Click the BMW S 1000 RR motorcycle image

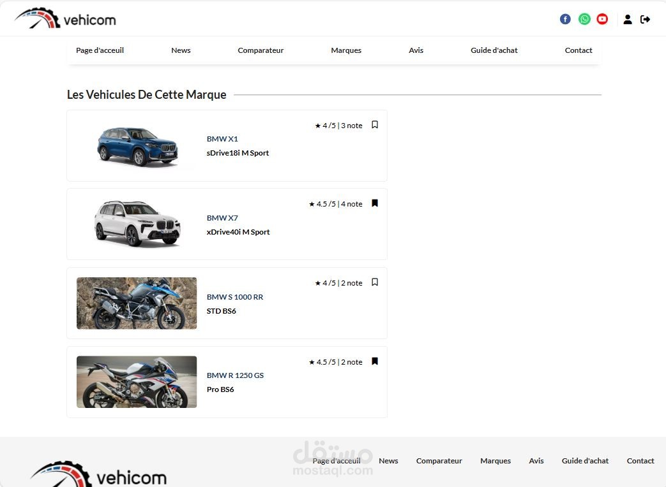(137, 303)
